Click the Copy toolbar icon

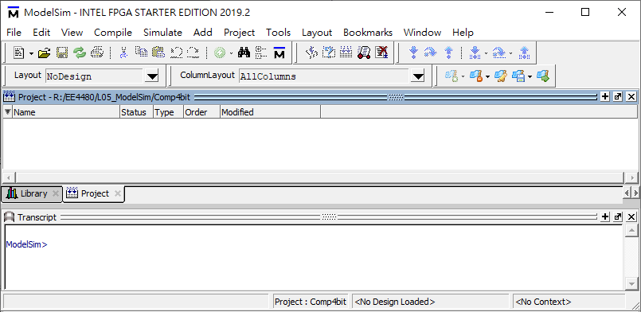click(x=141, y=53)
